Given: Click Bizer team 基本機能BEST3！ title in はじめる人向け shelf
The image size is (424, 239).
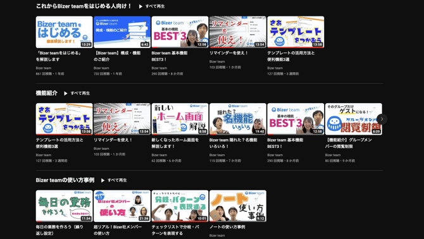Looking at the screenshot, I should (x=170, y=56).
